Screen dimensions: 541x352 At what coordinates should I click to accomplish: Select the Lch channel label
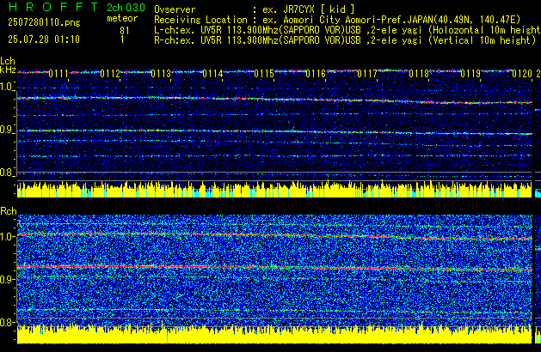tap(8, 61)
